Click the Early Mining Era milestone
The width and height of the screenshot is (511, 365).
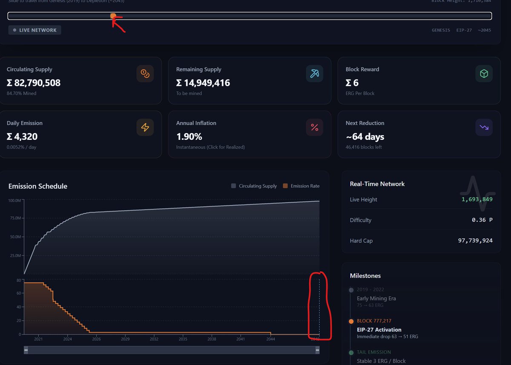coord(376,298)
